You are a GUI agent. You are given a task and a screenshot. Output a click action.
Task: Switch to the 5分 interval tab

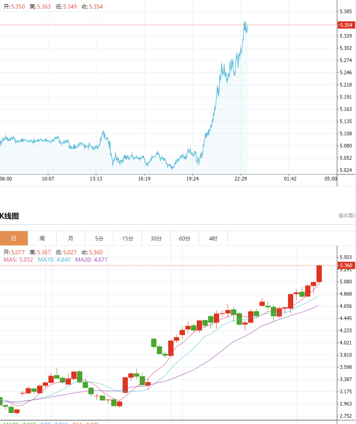99,238
